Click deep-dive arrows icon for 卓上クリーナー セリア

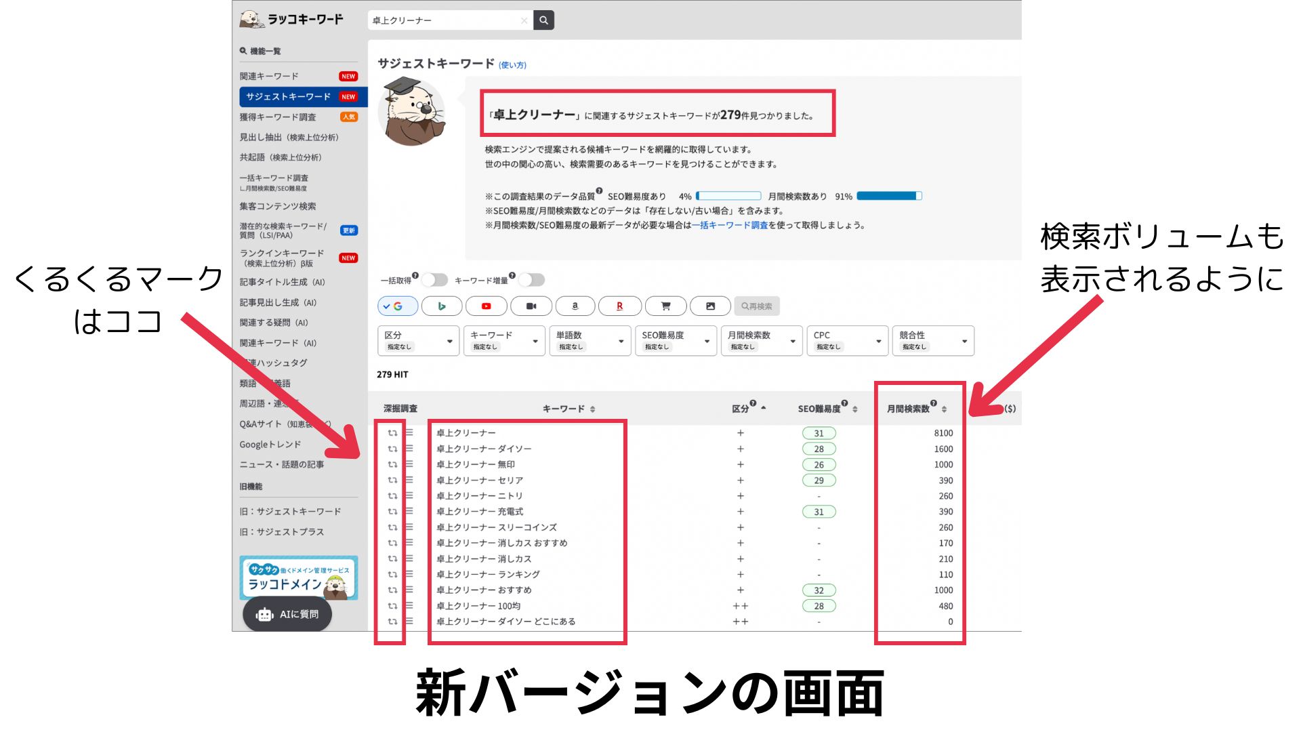pos(392,480)
